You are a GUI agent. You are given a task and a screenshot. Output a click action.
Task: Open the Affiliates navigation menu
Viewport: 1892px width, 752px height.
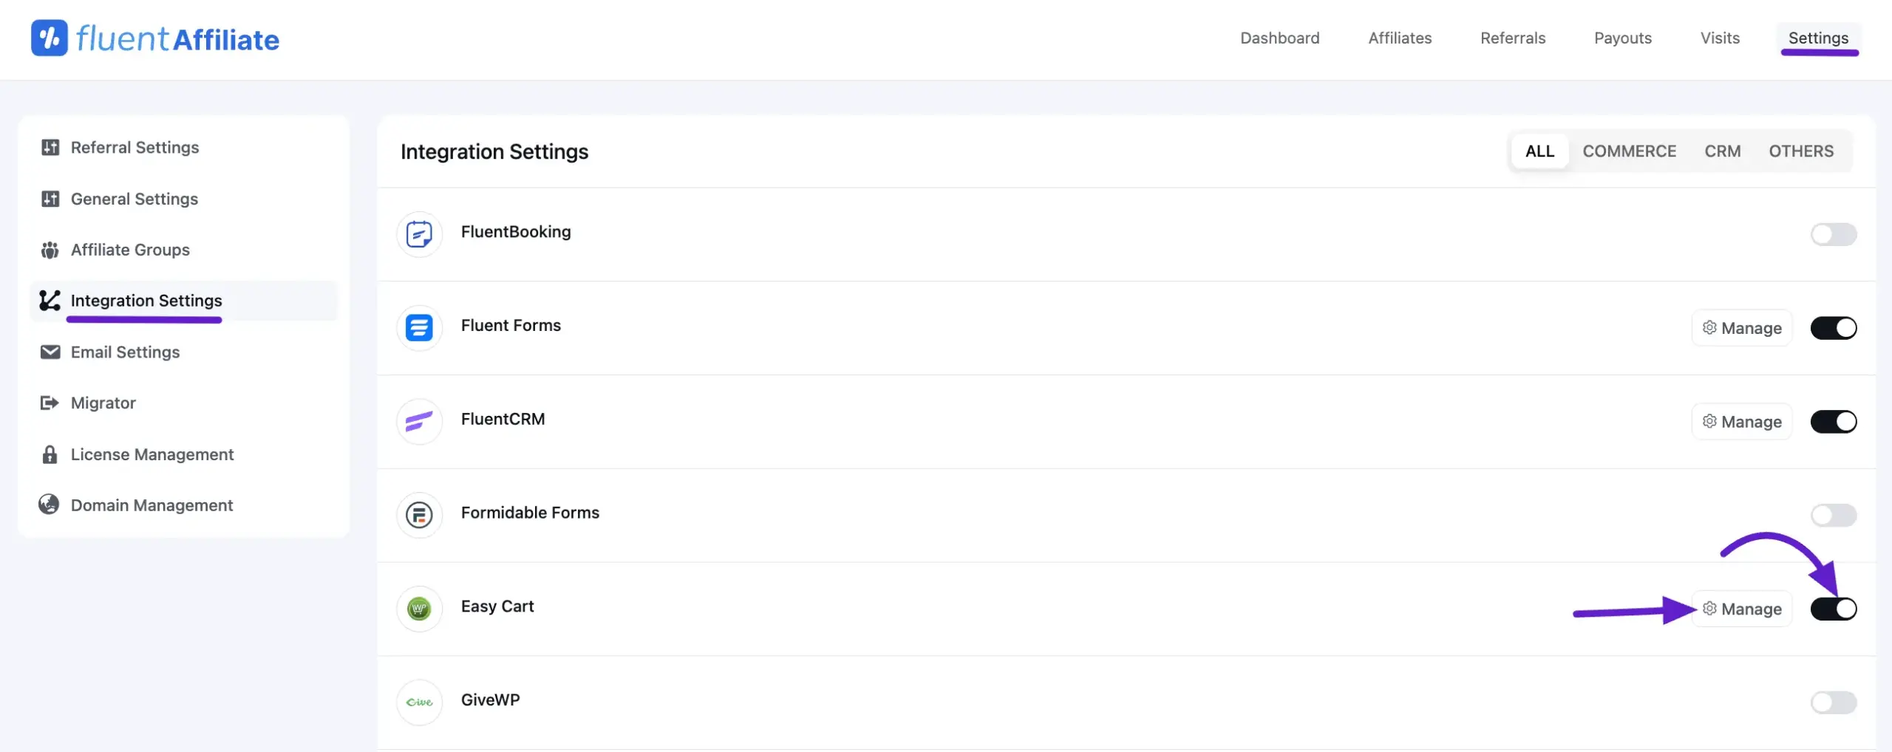pyautogui.click(x=1400, y=38)
